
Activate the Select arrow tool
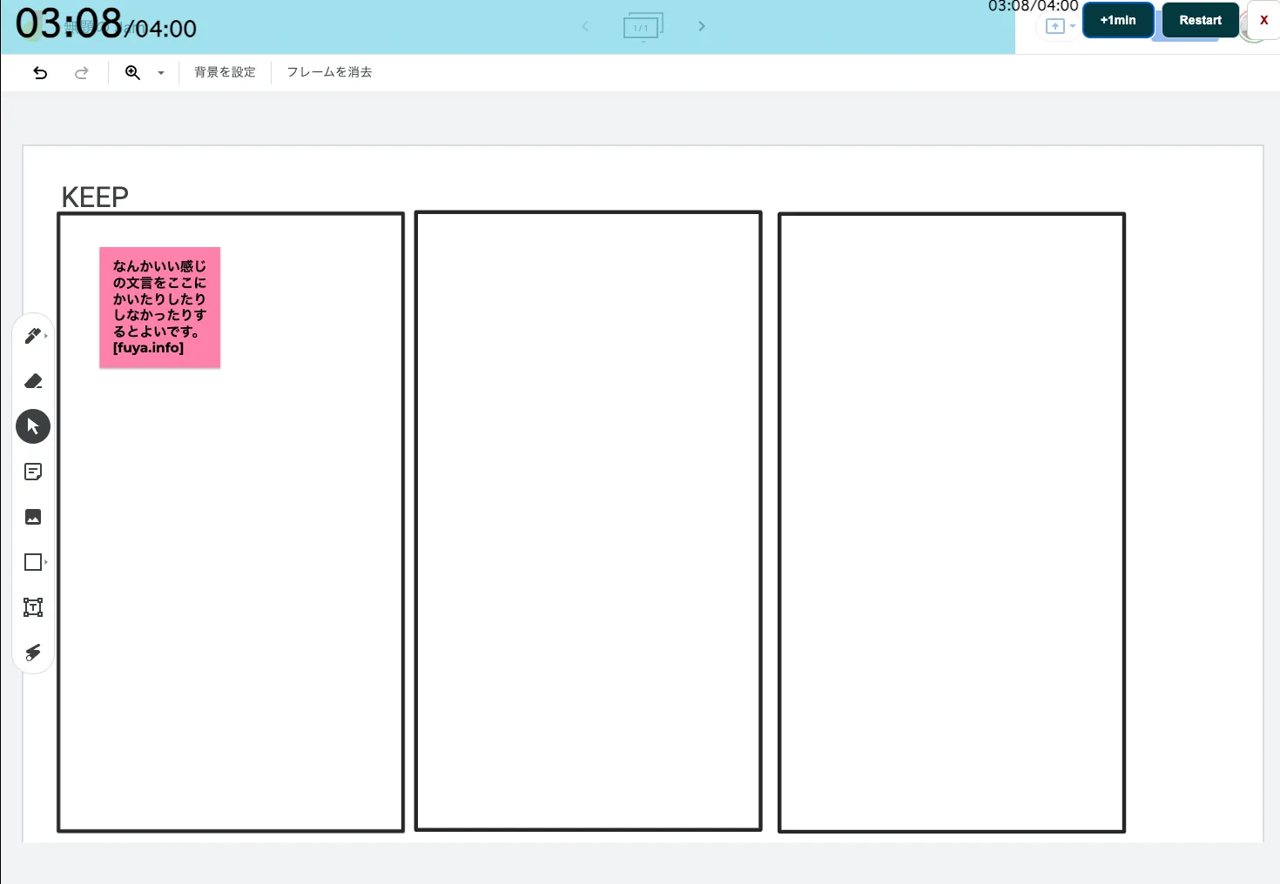pyautogui.click(x=33, y=426)
